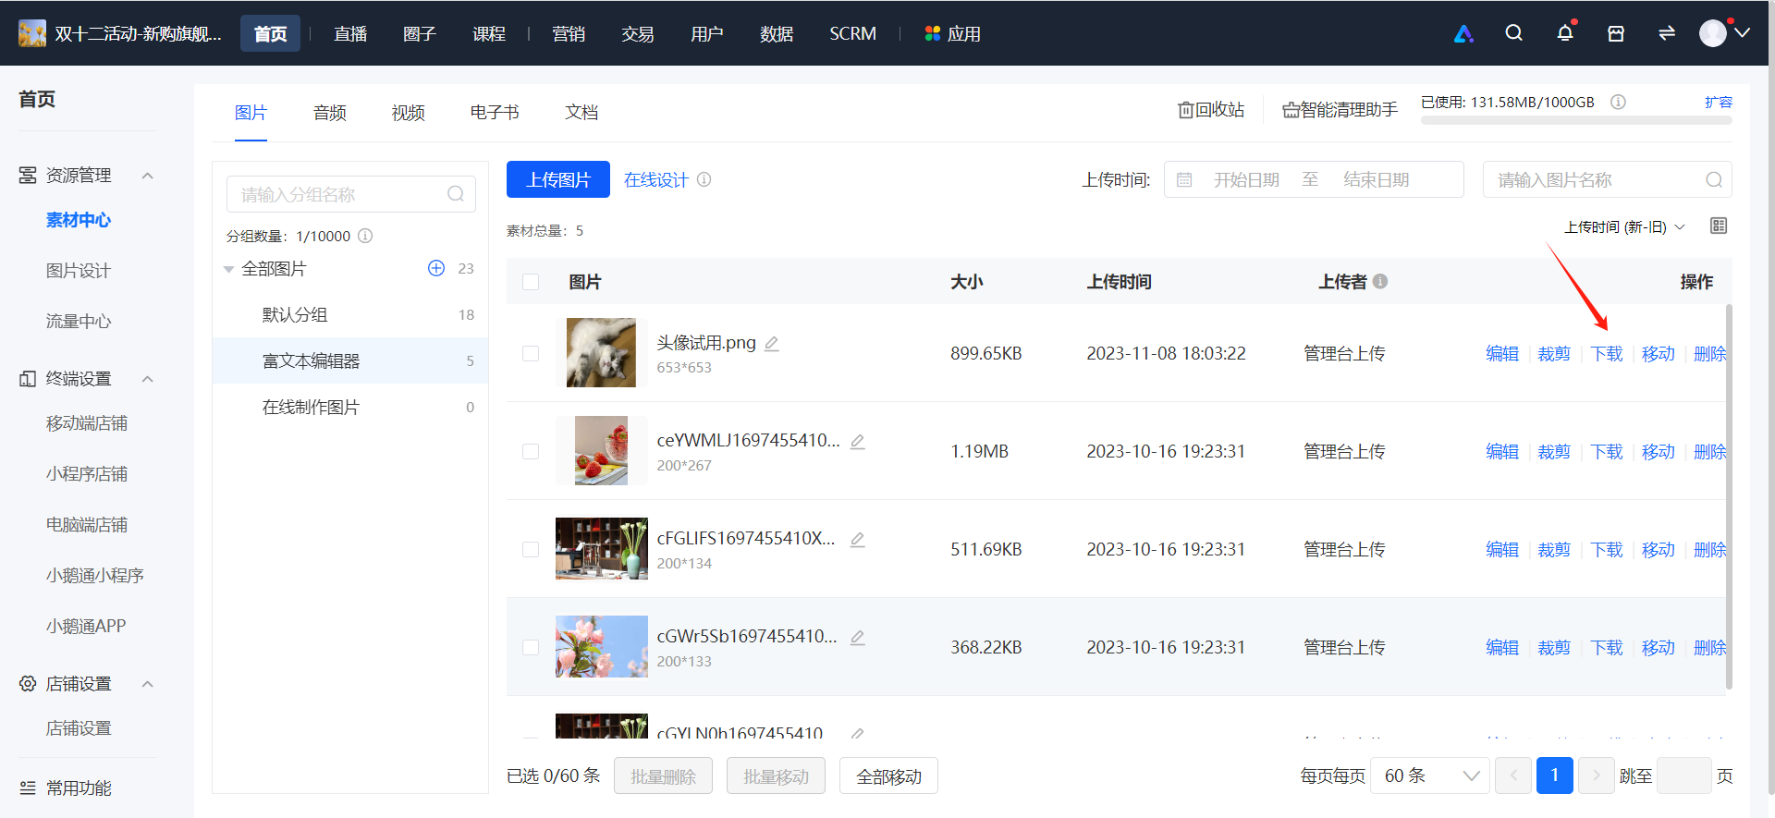Click the search icon in group name box
This screenshot has height=818, width=1775.
click(456, 194)
